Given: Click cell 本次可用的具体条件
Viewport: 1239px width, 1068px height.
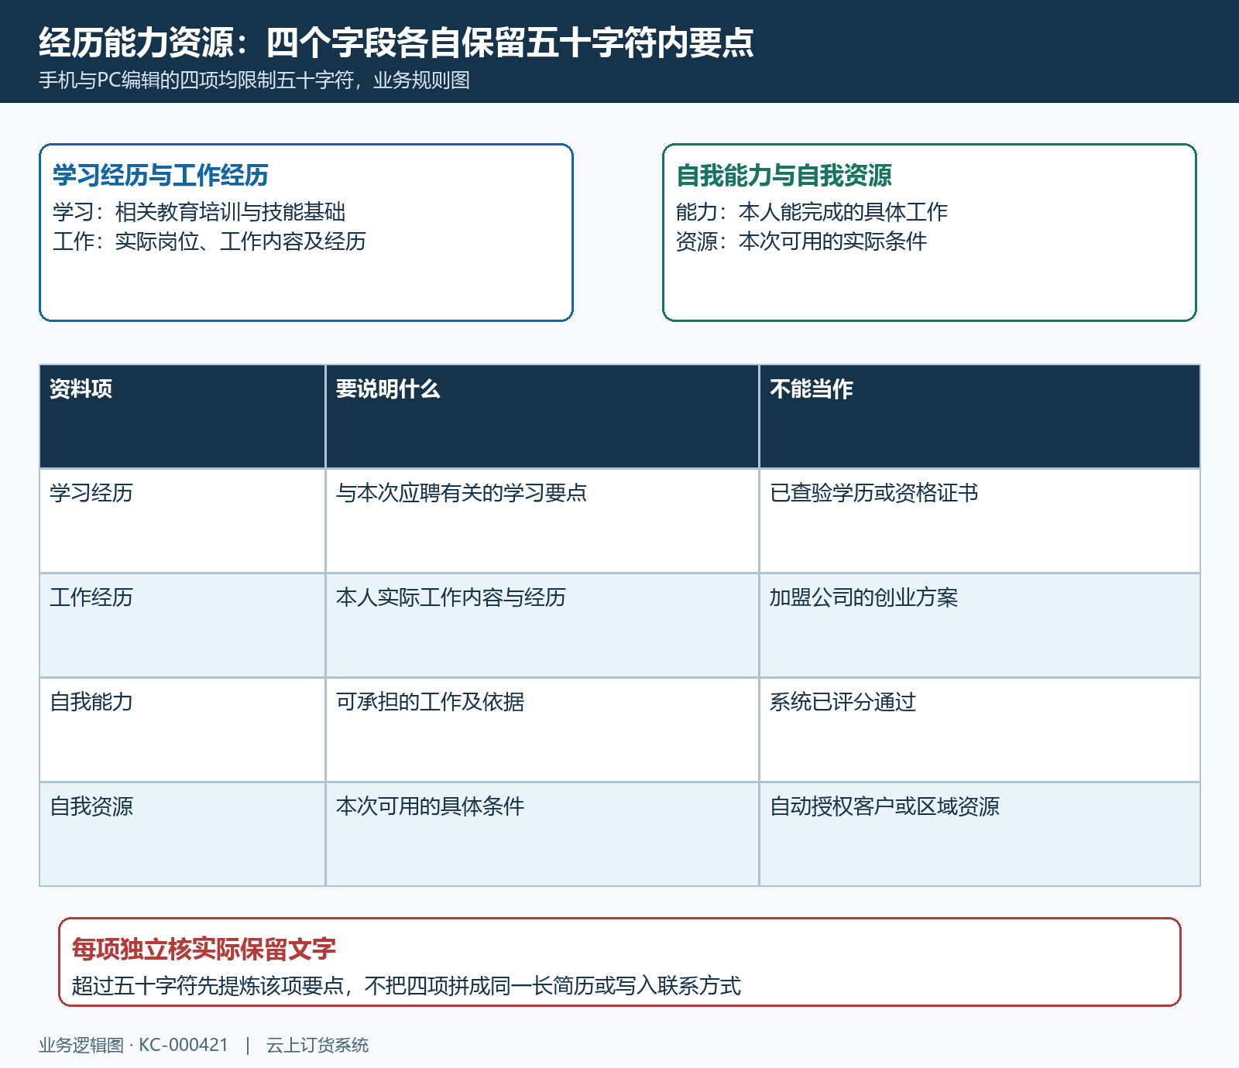Looking at the screenshot, I should click(x=542, y=834).
